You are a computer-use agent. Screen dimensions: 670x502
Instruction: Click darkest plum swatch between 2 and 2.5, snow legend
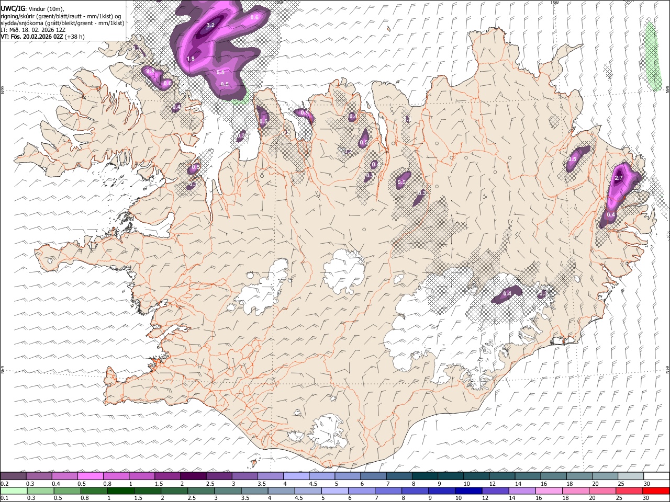coord(193,476)
